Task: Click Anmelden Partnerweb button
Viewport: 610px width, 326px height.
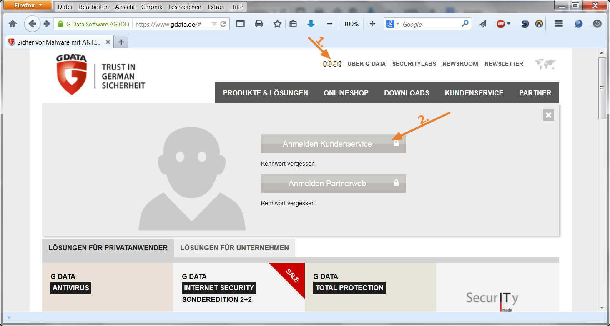Action: pyautogui.click(x=334, y=183)
